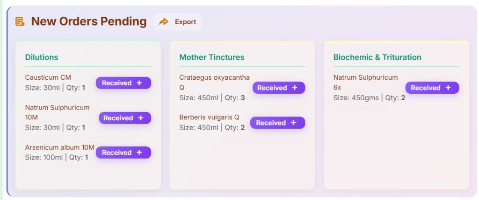479x200 pixels.
Task: Click the Export share arrow icon
Action: [x=164, y=22]
